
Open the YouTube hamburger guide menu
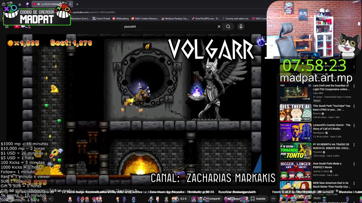coord(7,27)
